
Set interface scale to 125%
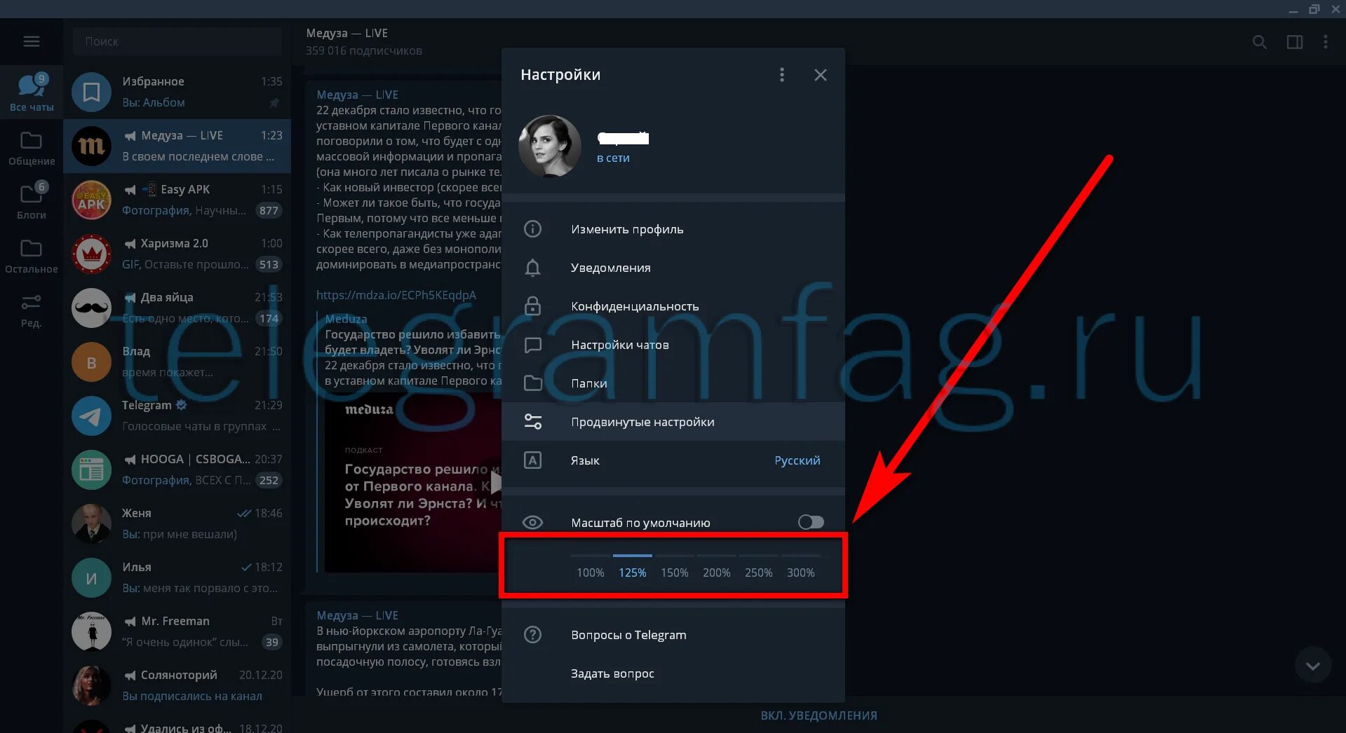(x=632, y=573)
